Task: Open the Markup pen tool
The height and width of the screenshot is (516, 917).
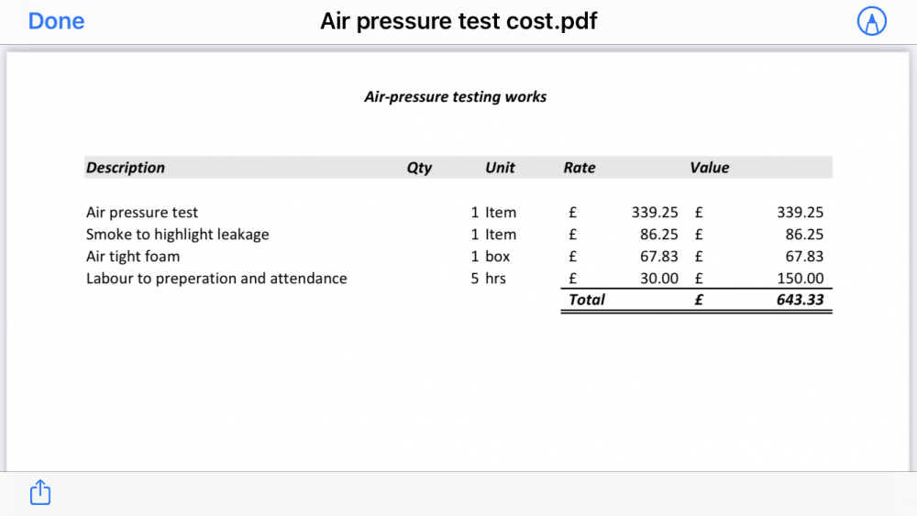Action: tap(871, 21)
